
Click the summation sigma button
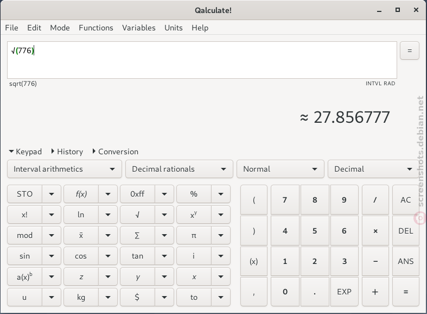coord(137,236)
